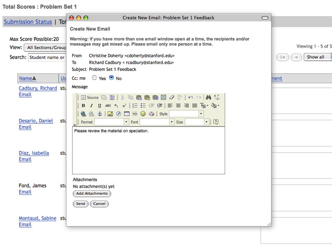Click the editor help question-mark icon
Image resolution: width=332 pixels, height=249 pixels.
[x=216, y=122]
